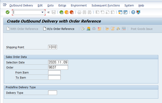Screen dimensions: 162x103
Task: Open the Goto menu
Action: click(50, 5)
